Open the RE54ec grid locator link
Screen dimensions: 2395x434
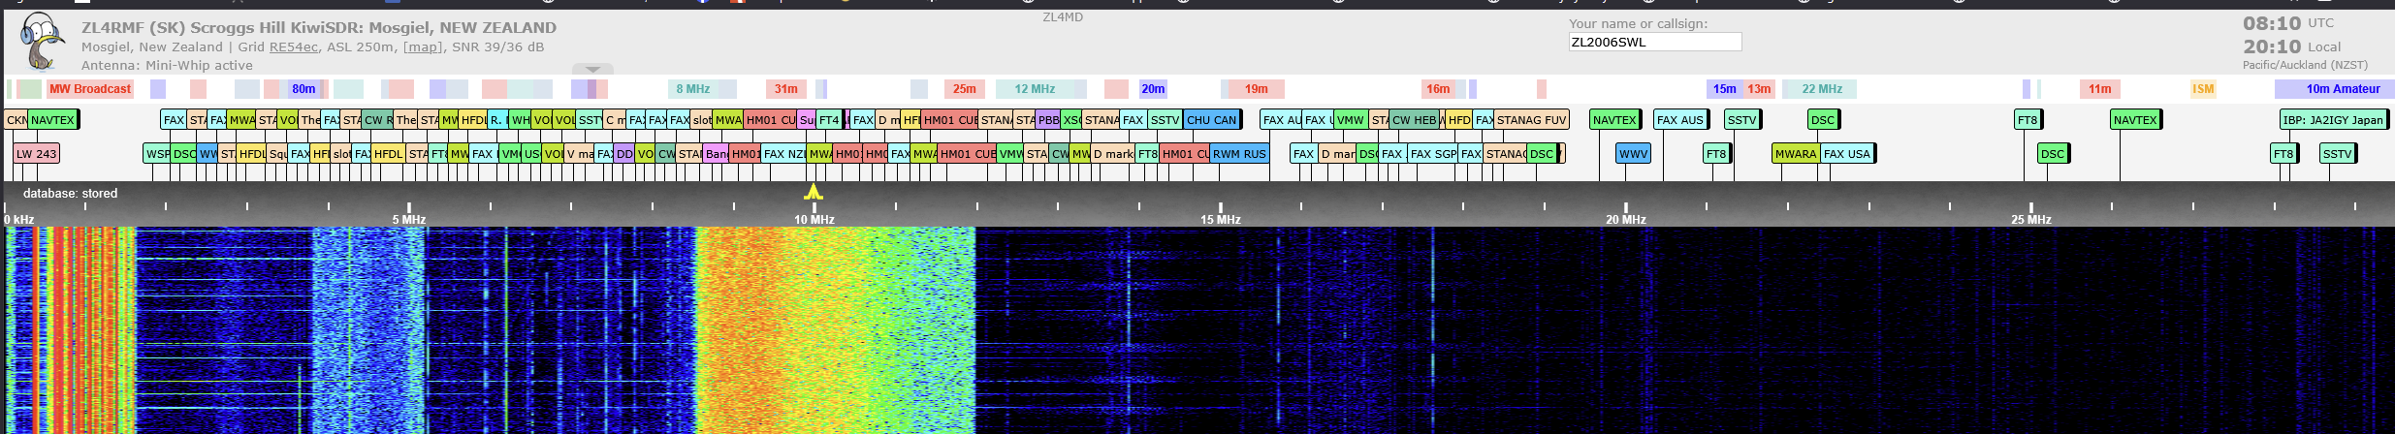293,46
